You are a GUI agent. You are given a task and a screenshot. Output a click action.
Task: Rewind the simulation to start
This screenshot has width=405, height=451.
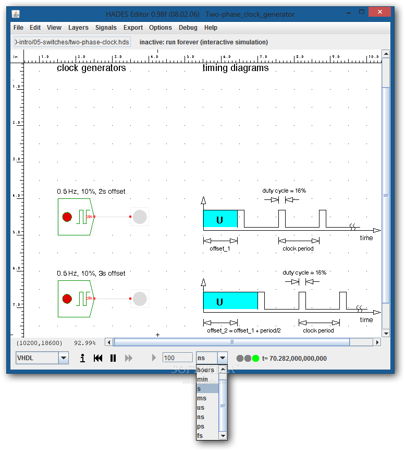pos(98,358)
